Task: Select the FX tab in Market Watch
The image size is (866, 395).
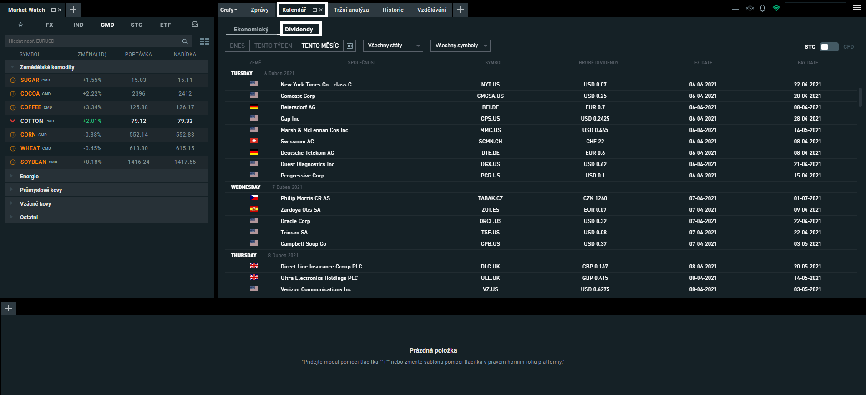Action: point(49,25)
